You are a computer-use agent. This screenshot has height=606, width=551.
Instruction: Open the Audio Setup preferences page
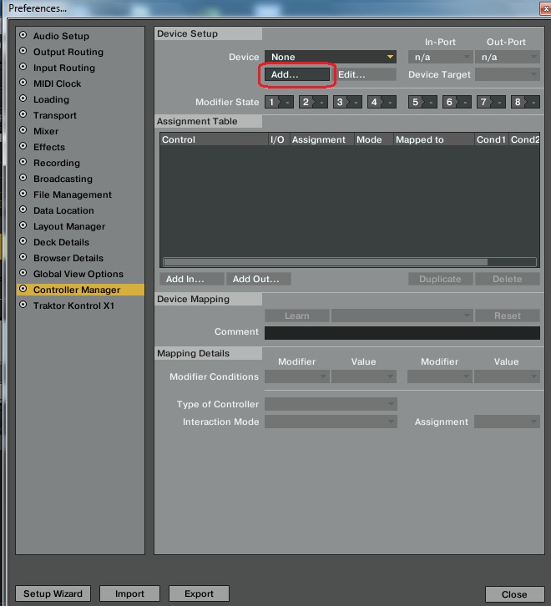pos(61,36)
